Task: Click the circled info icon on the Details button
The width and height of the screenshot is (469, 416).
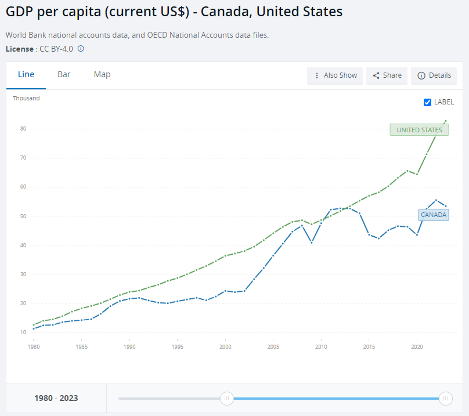Action: pyautogui.click(x=421, y=75)
